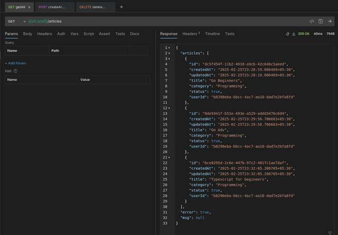Send the request with the arrow icon
The image size is (338, 235).
(330, 21)
